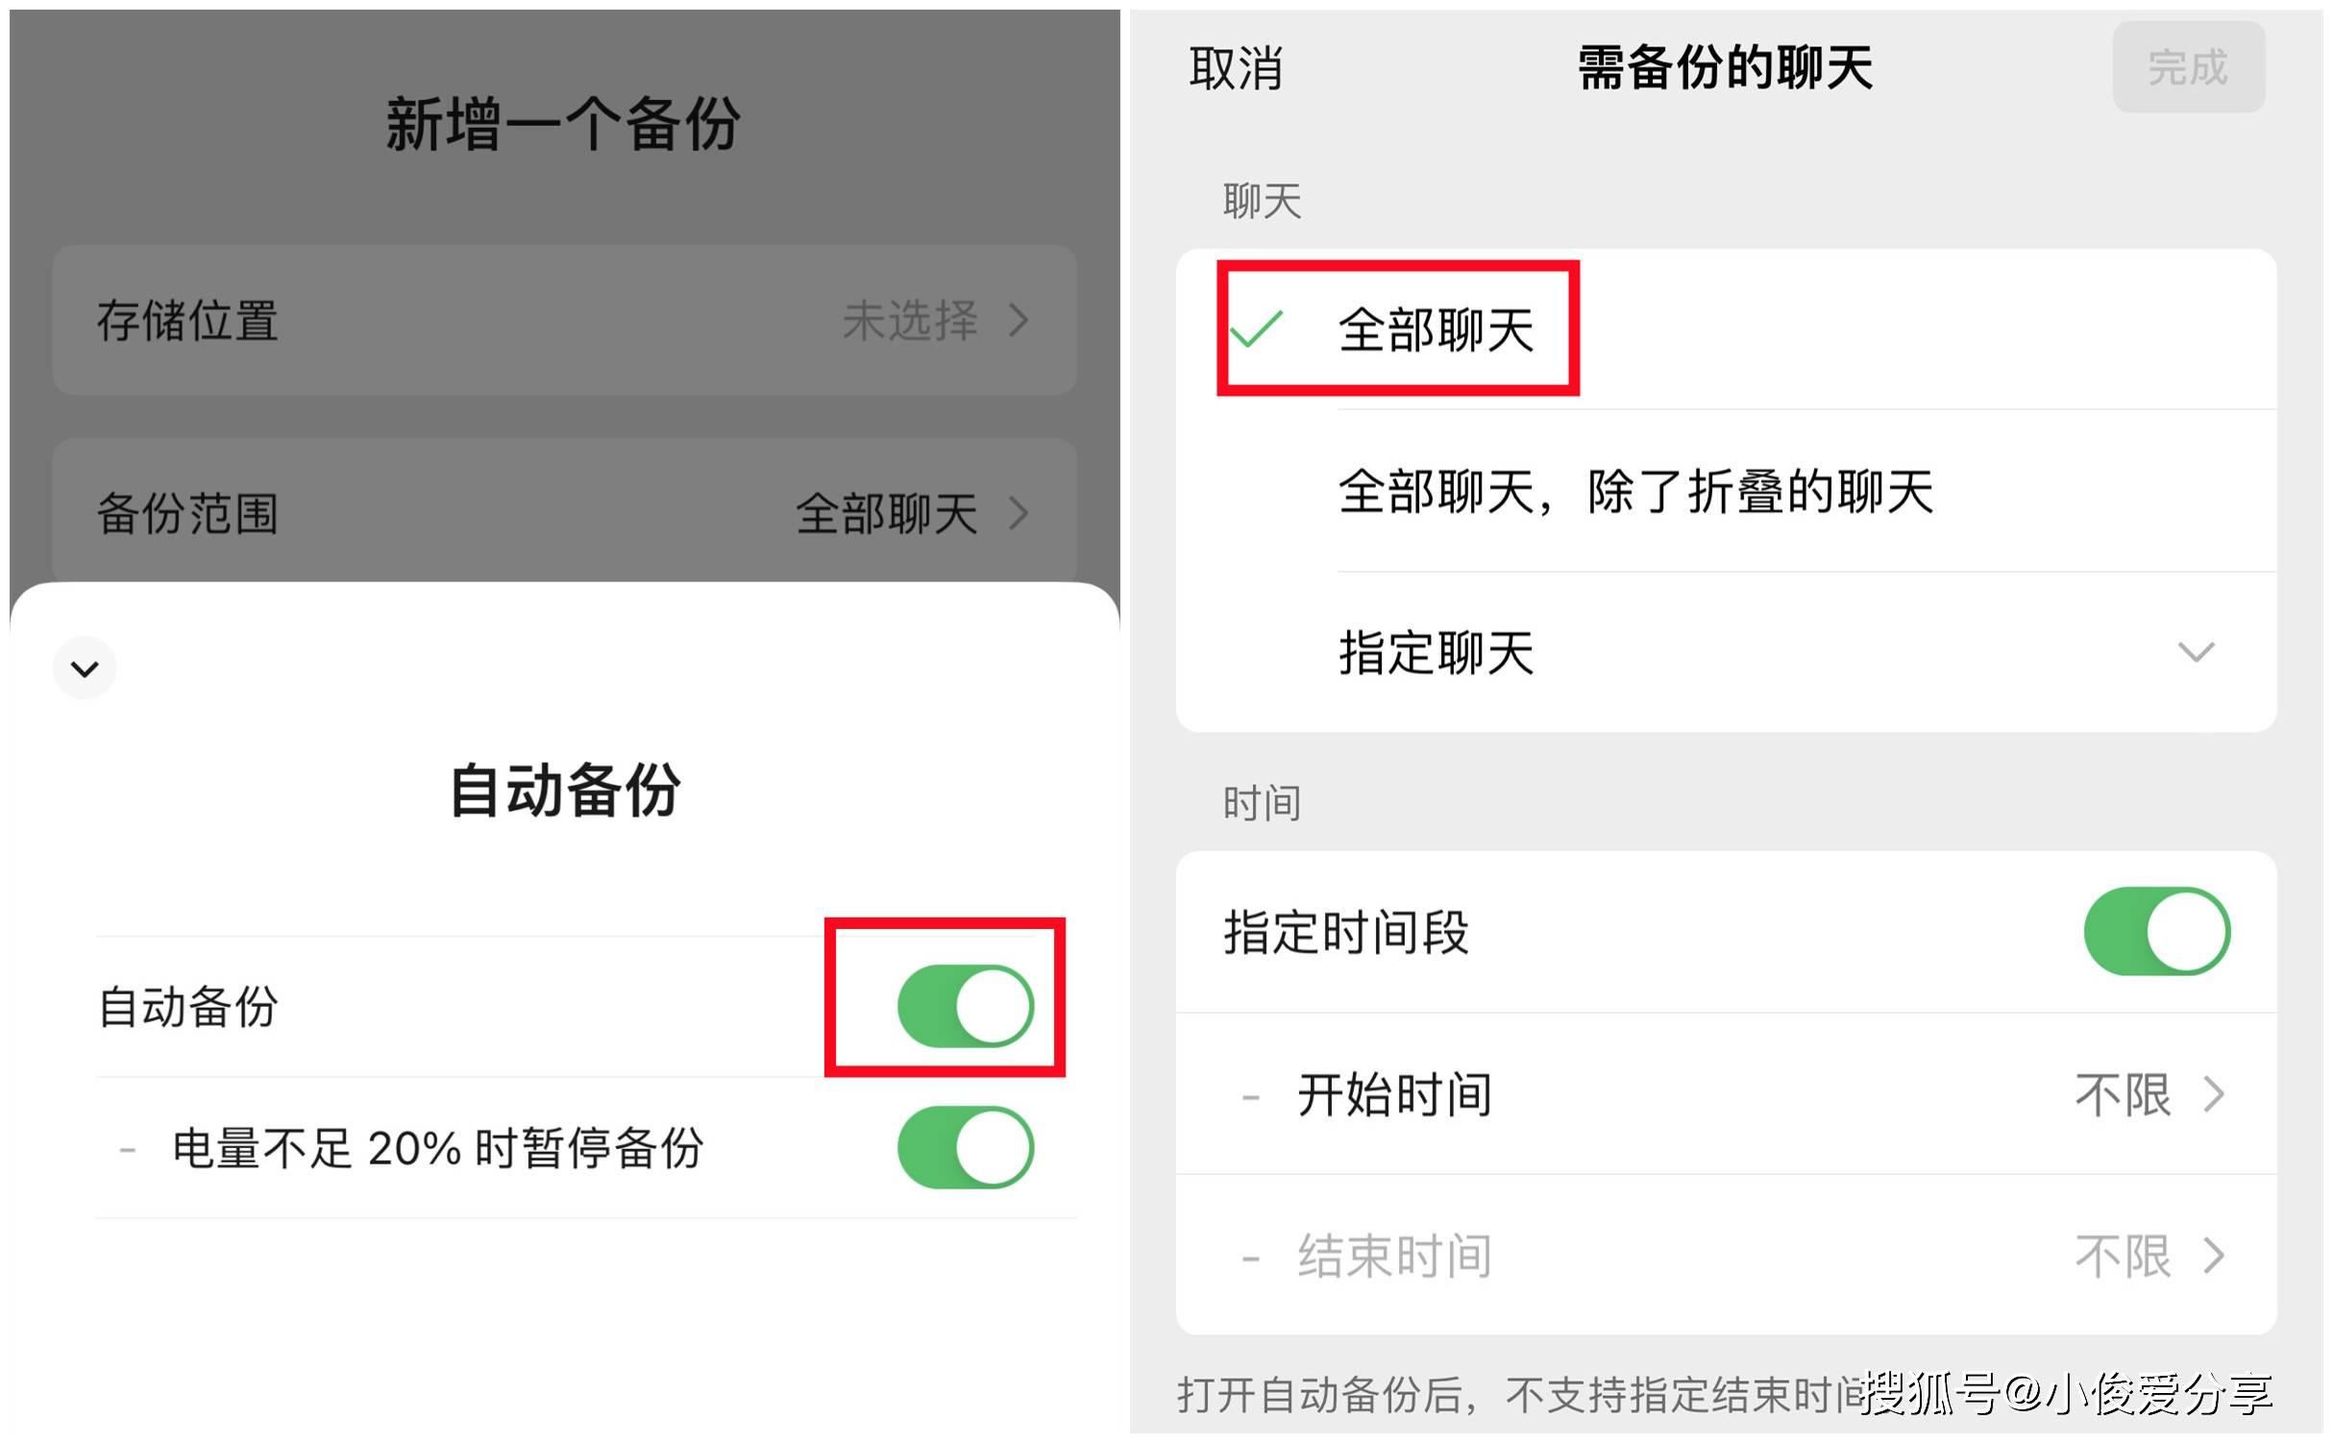Click the arrow next to 未选择
Image resolution: width=2333 pixels, height=1443 pixels.
click(x=1019, y=320)
